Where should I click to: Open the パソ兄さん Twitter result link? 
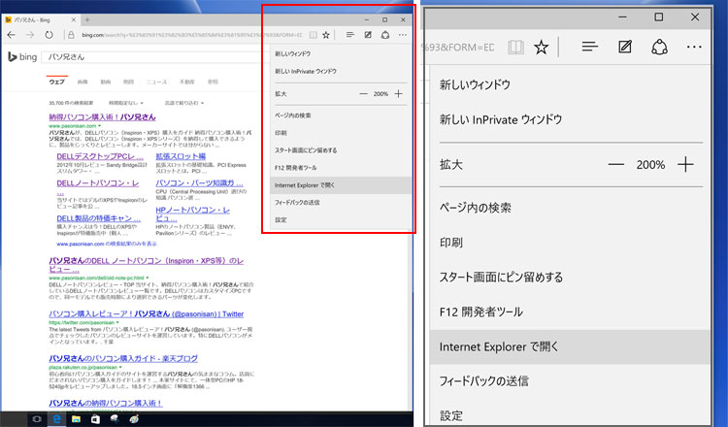[x=147, y=314]
